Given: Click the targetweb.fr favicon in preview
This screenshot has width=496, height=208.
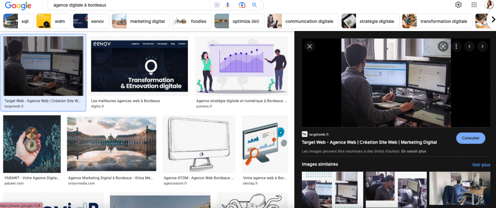Looking at the screenshot, I should coord(304,134).
